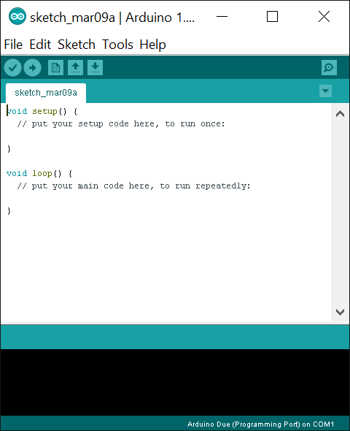This screenshot has width=350, height=431.
Task: Expand the tab options dropdown arrow
Action: pos(326,91)
